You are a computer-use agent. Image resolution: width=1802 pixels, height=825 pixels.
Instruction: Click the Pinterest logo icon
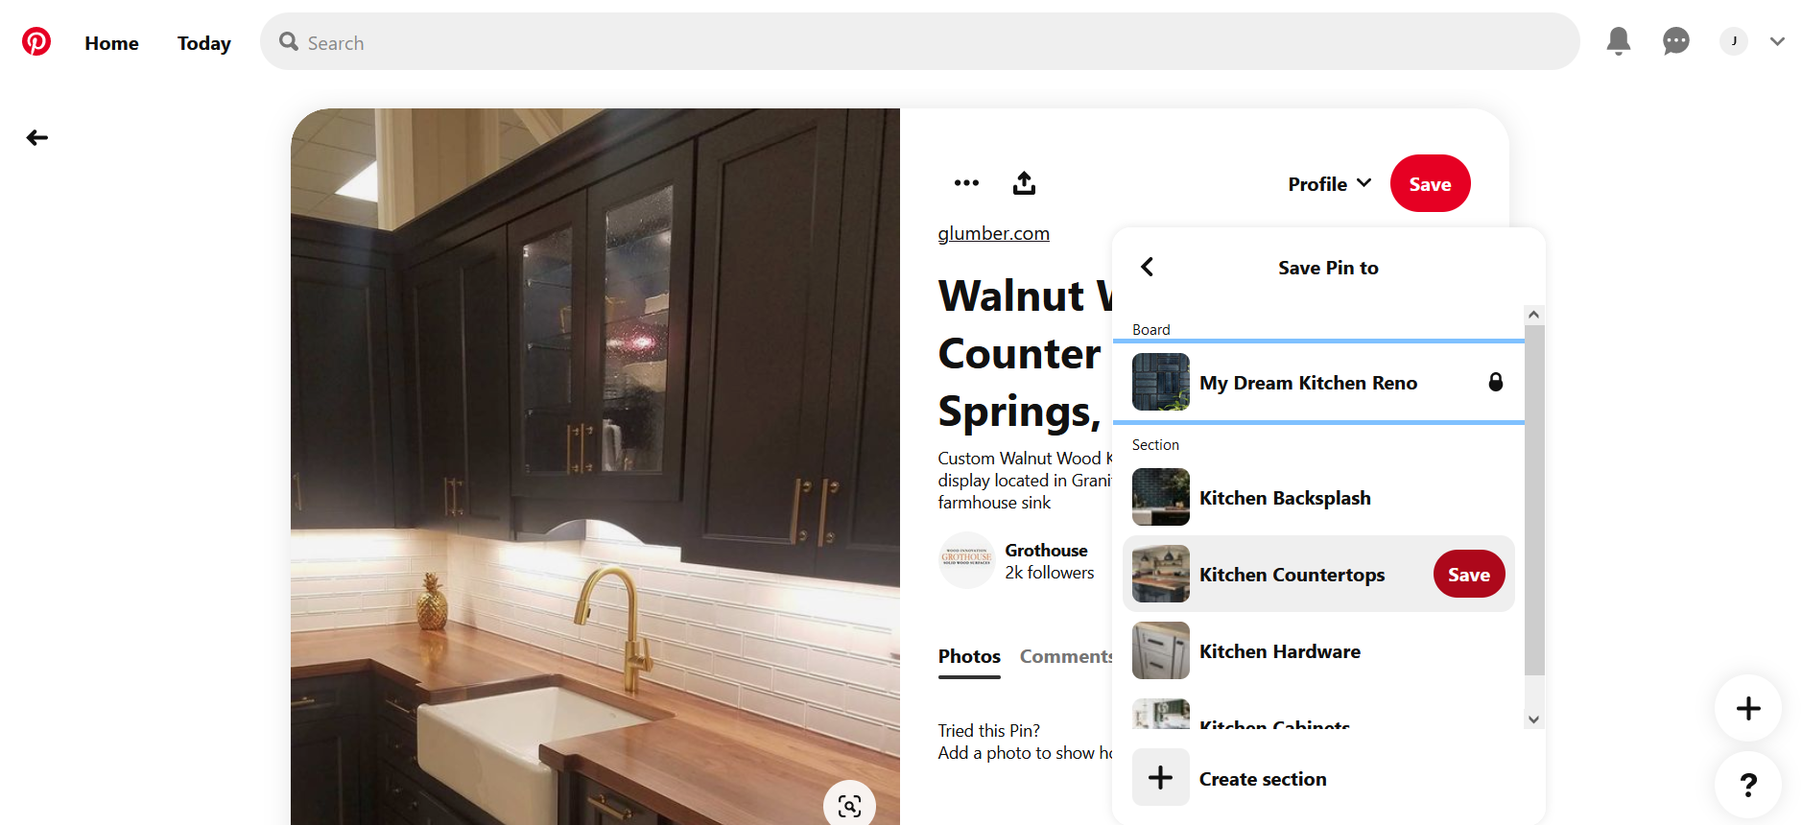click(36, 41)
